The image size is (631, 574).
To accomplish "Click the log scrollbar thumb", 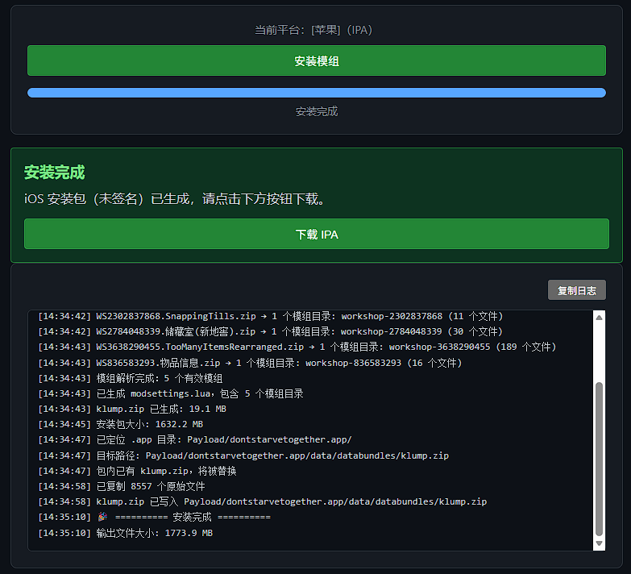I will click(x=599, y=459).
